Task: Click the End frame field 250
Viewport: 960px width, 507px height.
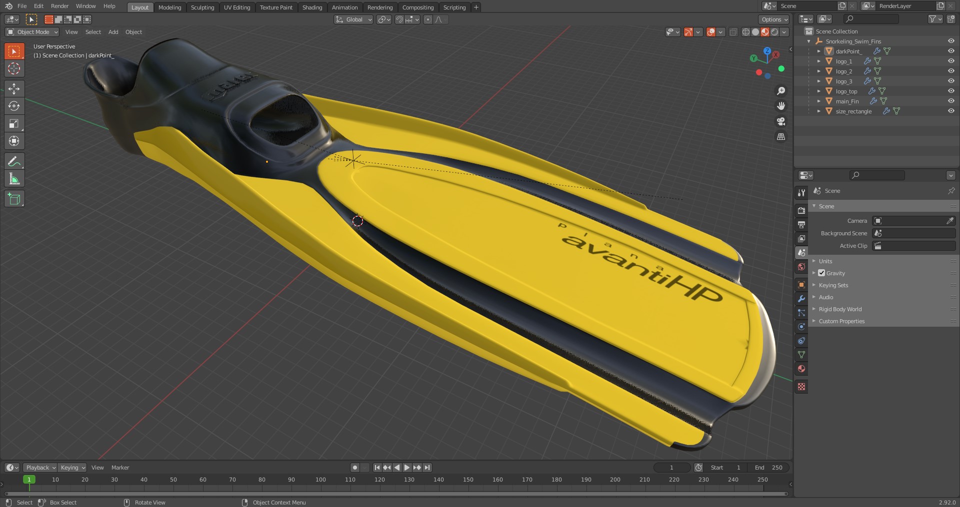Action: (769, 468)
